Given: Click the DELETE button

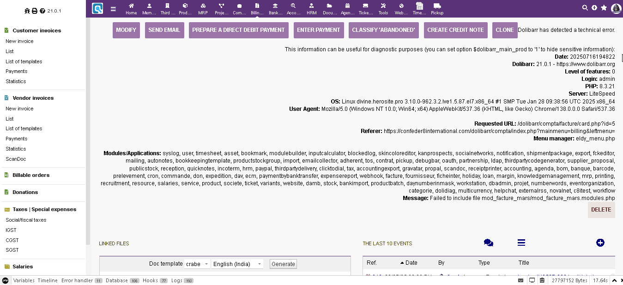Looking at the screenshot, I should (601, 210).
